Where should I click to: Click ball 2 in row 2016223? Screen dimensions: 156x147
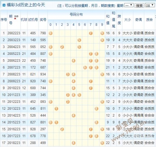pos(62,129)
